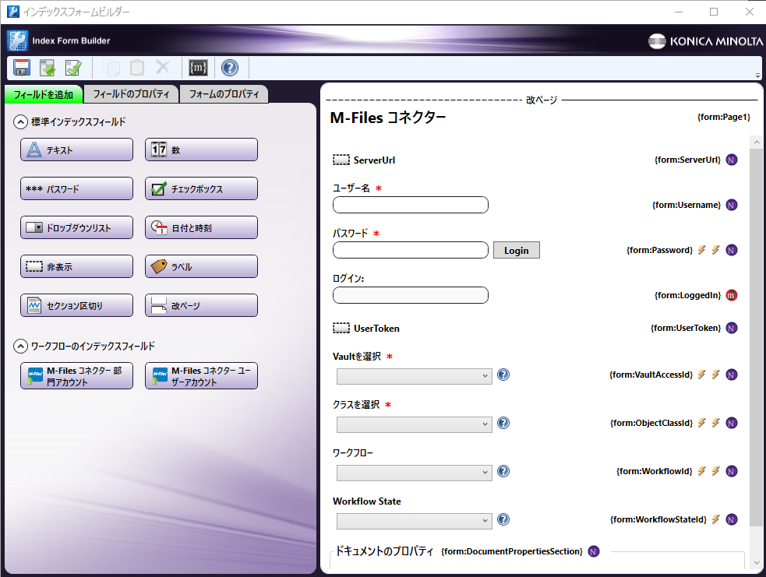Viewport: 766px width, 577px height.
Task: Add a チェックボックス field
Action: pyautogui.click(x=201, y=188)
